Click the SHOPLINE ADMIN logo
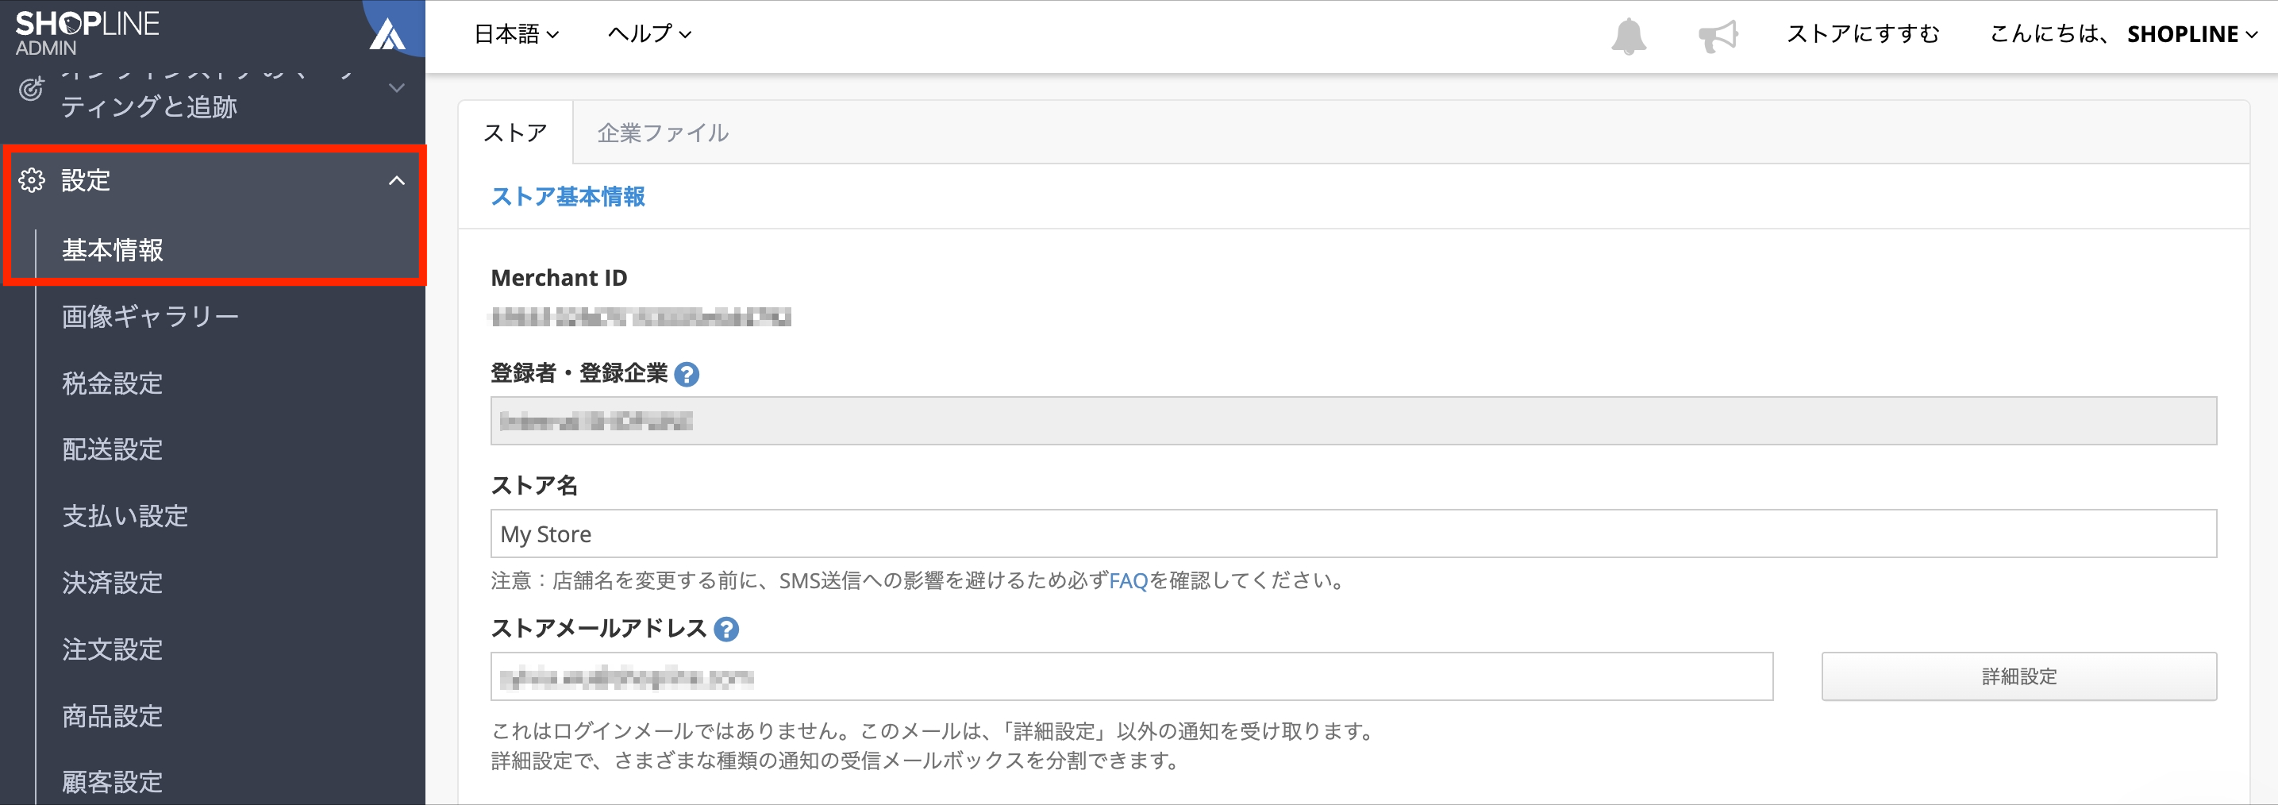2278x805 pixels. tap(87, 33)
